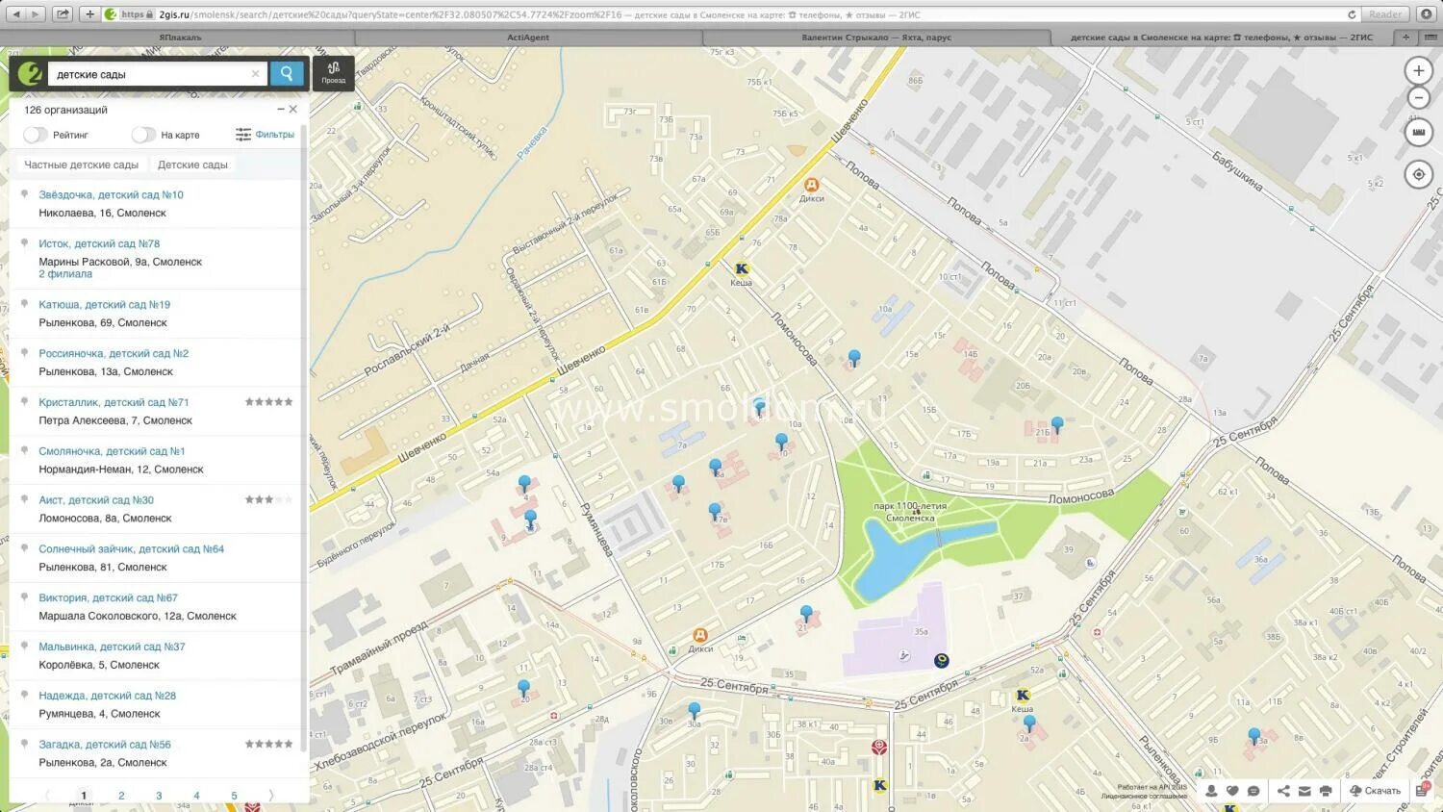
Task: Open user profile icon in bottom bar
Action: [x=1211, y=791]
